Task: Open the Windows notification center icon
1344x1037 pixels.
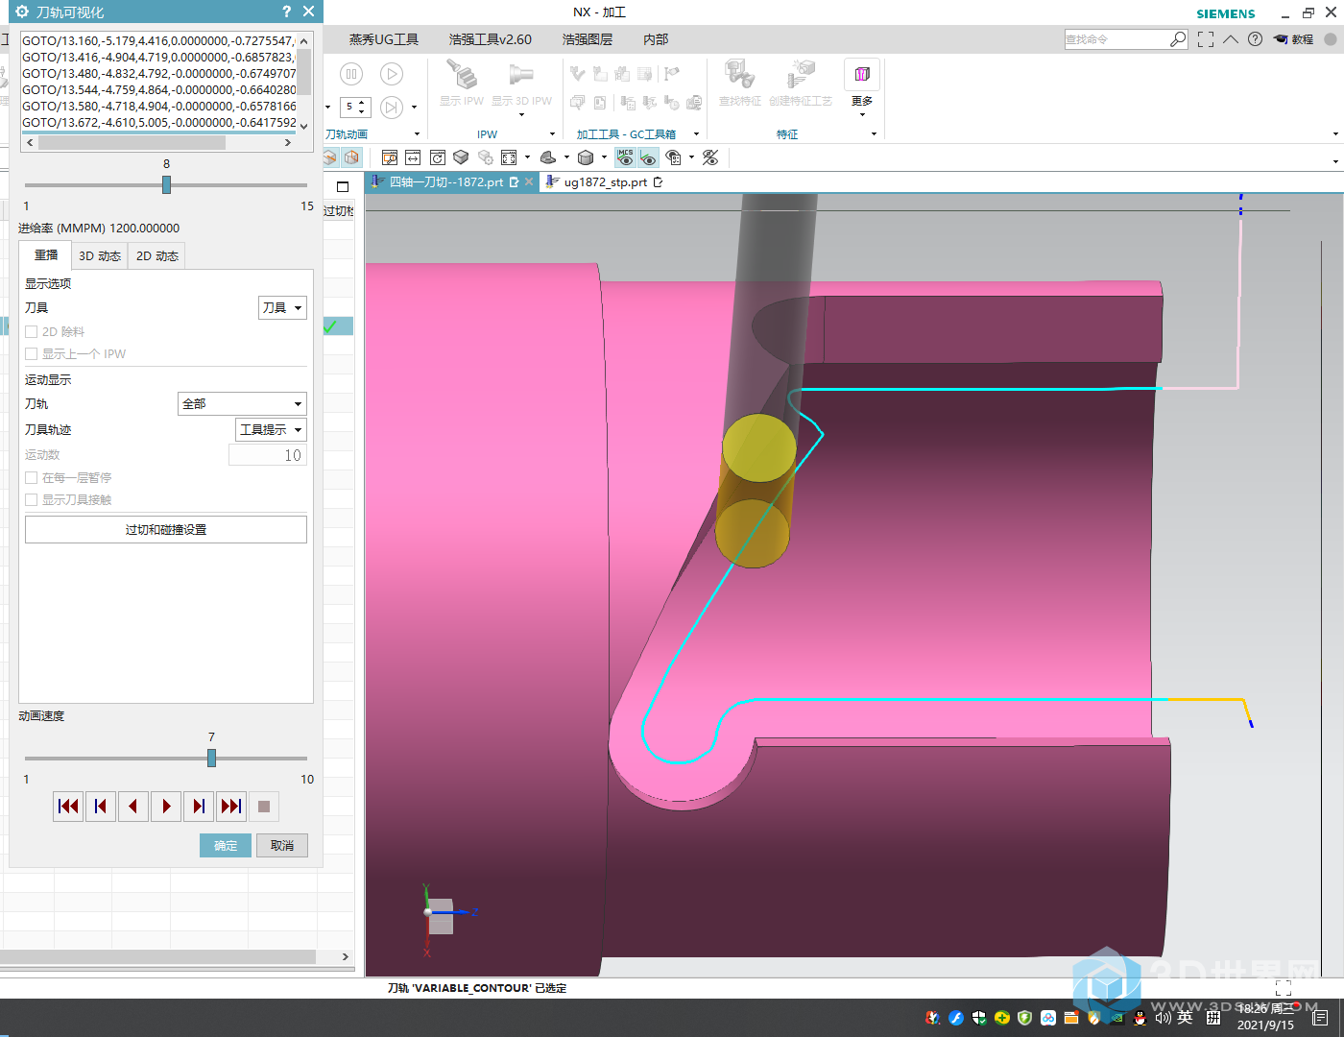Action: [1321, 1018]
